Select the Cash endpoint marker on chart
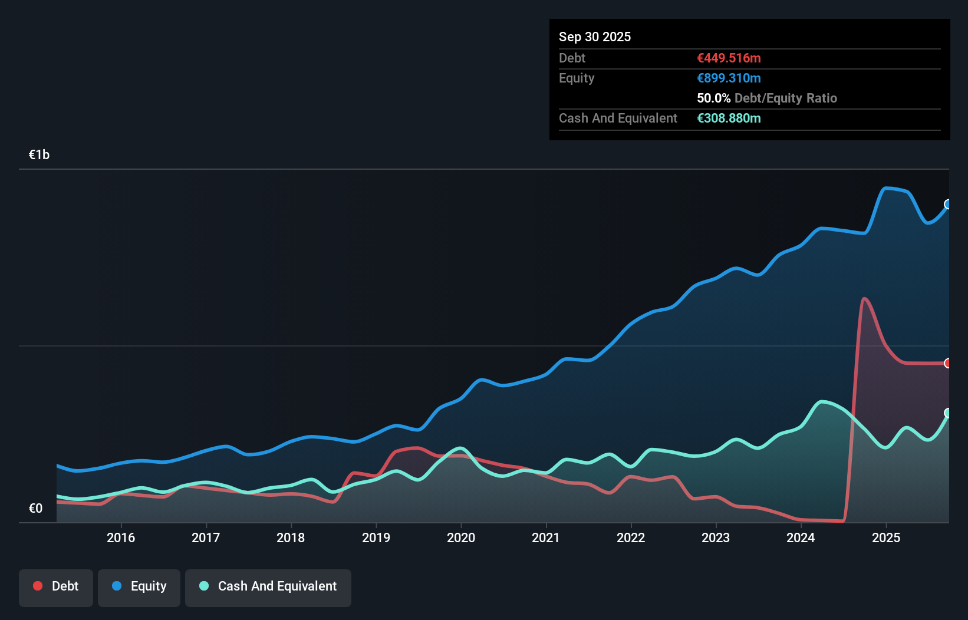This screenshot has width=968, height=620. pos(948,413)
